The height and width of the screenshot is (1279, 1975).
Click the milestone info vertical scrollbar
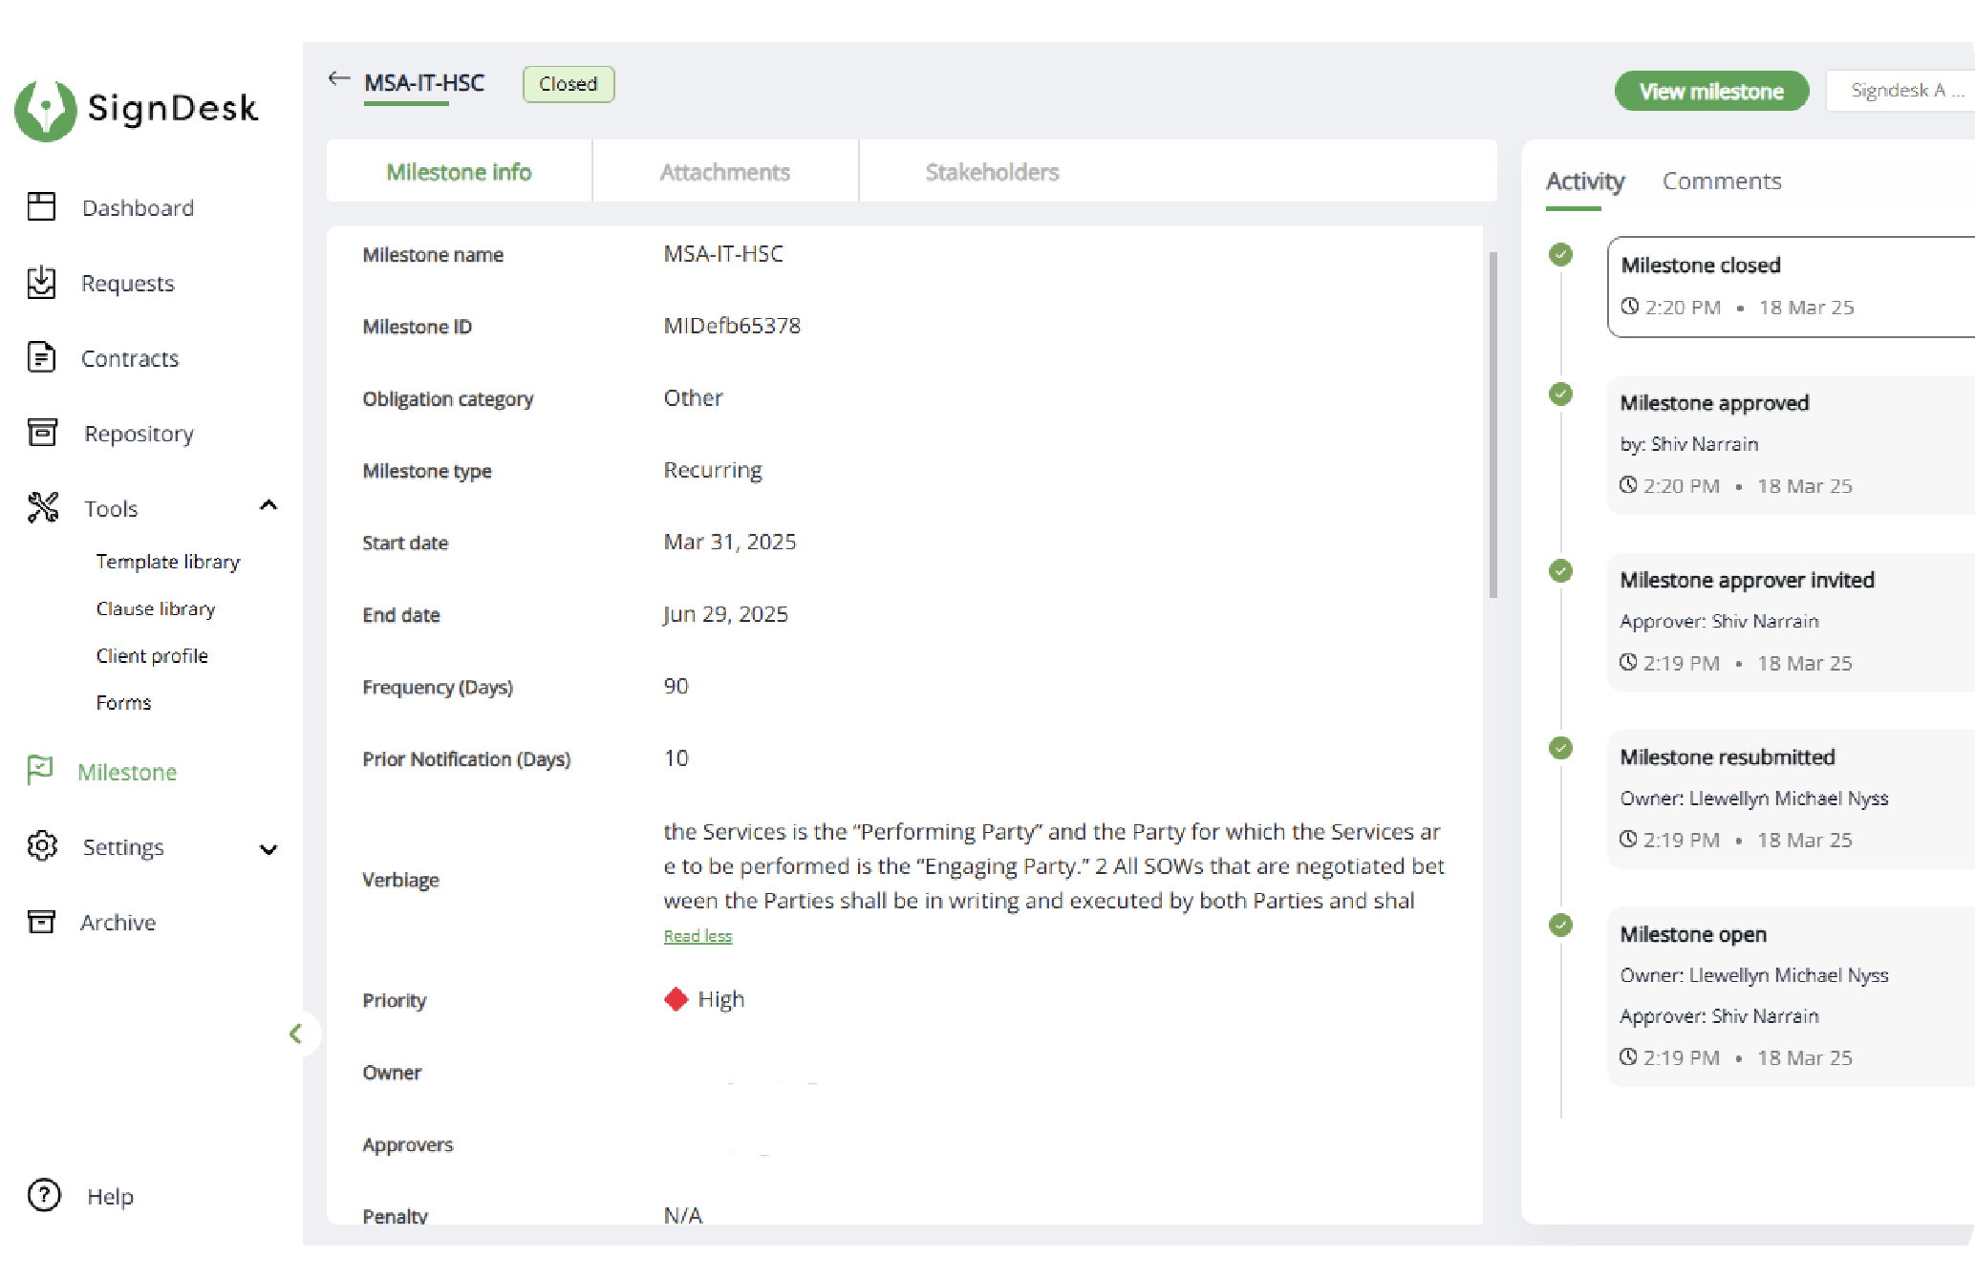click(x=1492, y=425)
